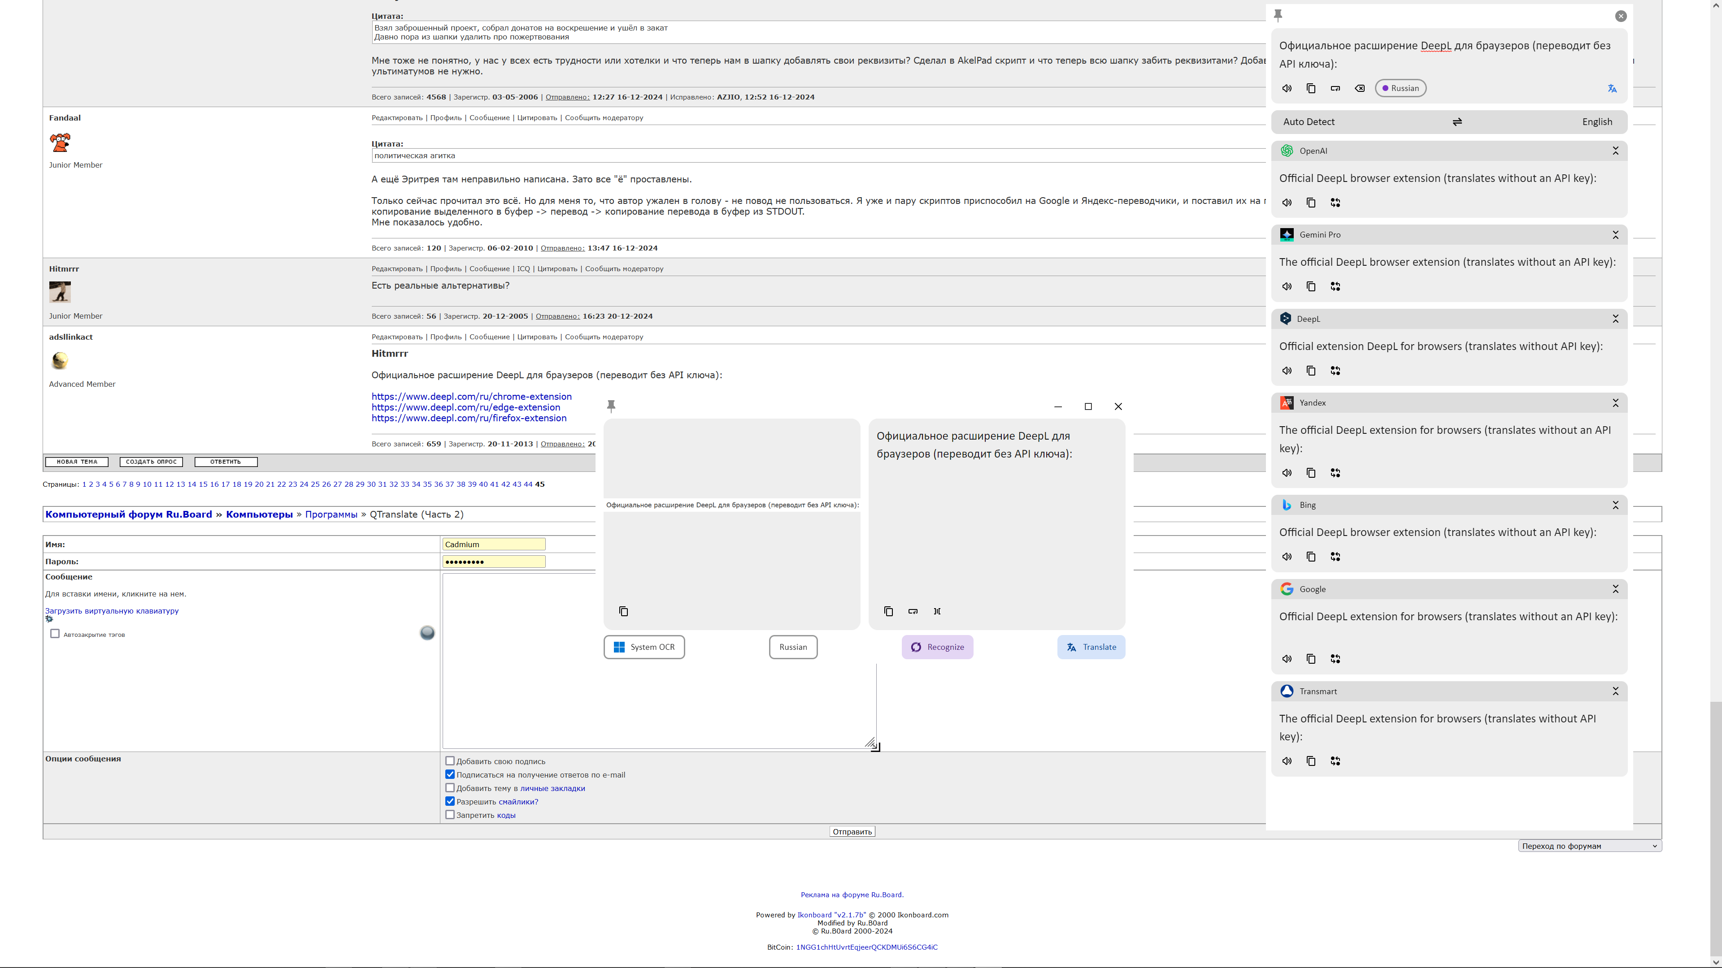1722x968 pixels.
Task: Uncheck 'Разрешить смайлики' checkbox
Action: tap(450, 801)
